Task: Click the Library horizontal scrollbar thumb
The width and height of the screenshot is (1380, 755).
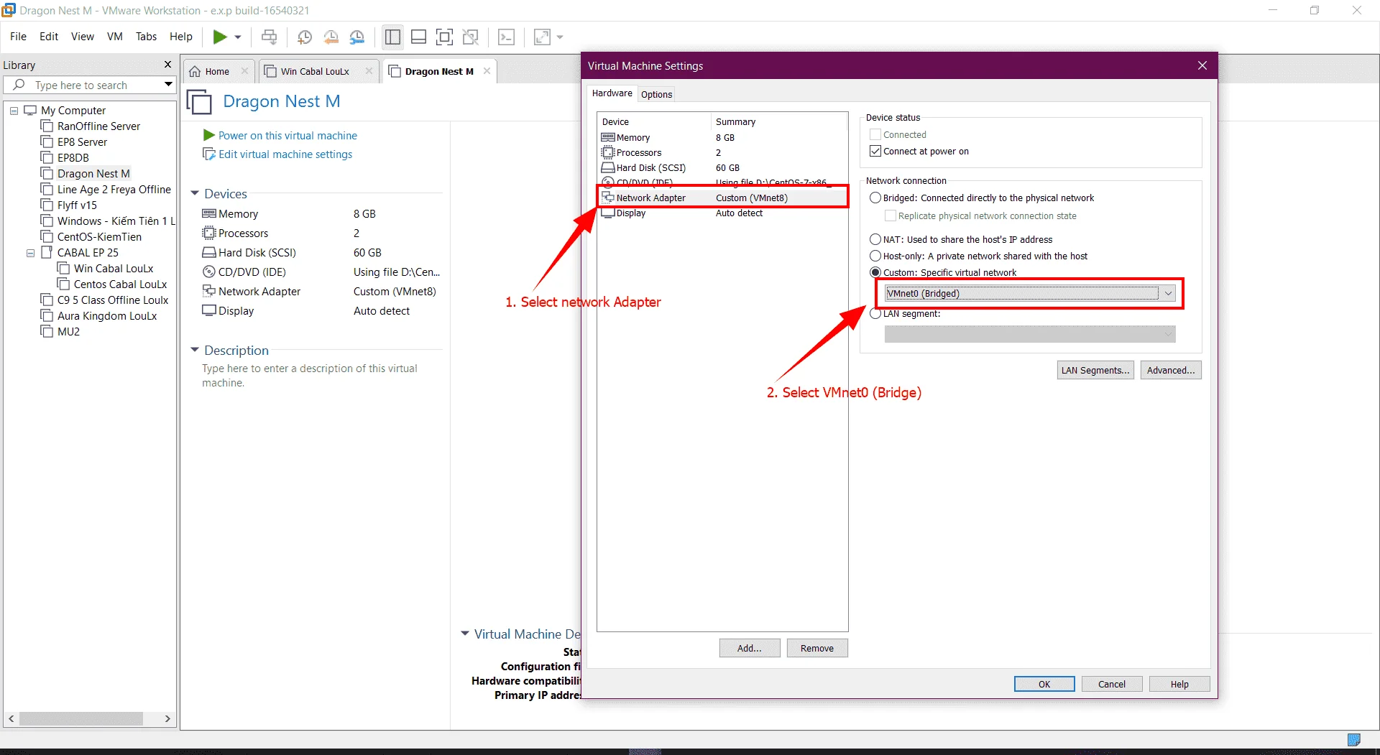Action: (x=81, y=718)
